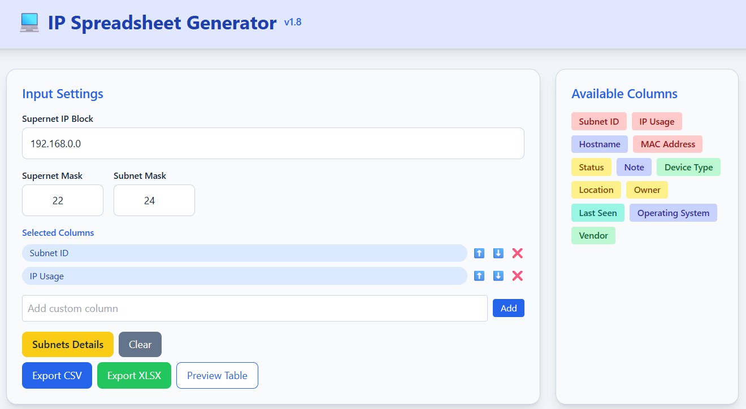Move IP Usage column up

click(479, 276)
